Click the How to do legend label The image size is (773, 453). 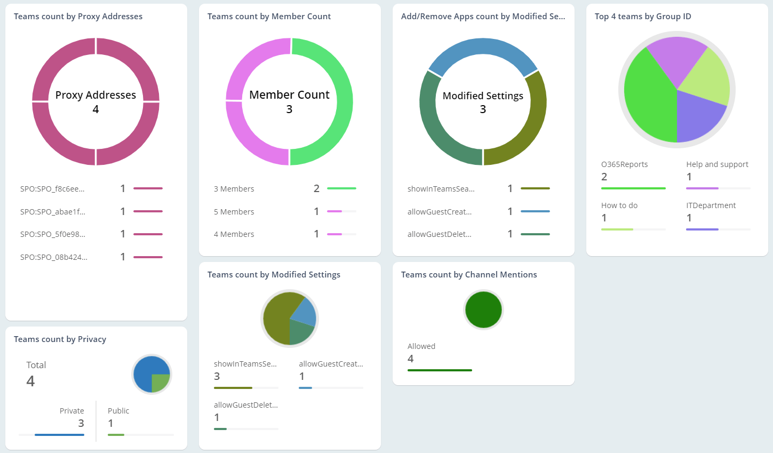[x=619, y=205]
